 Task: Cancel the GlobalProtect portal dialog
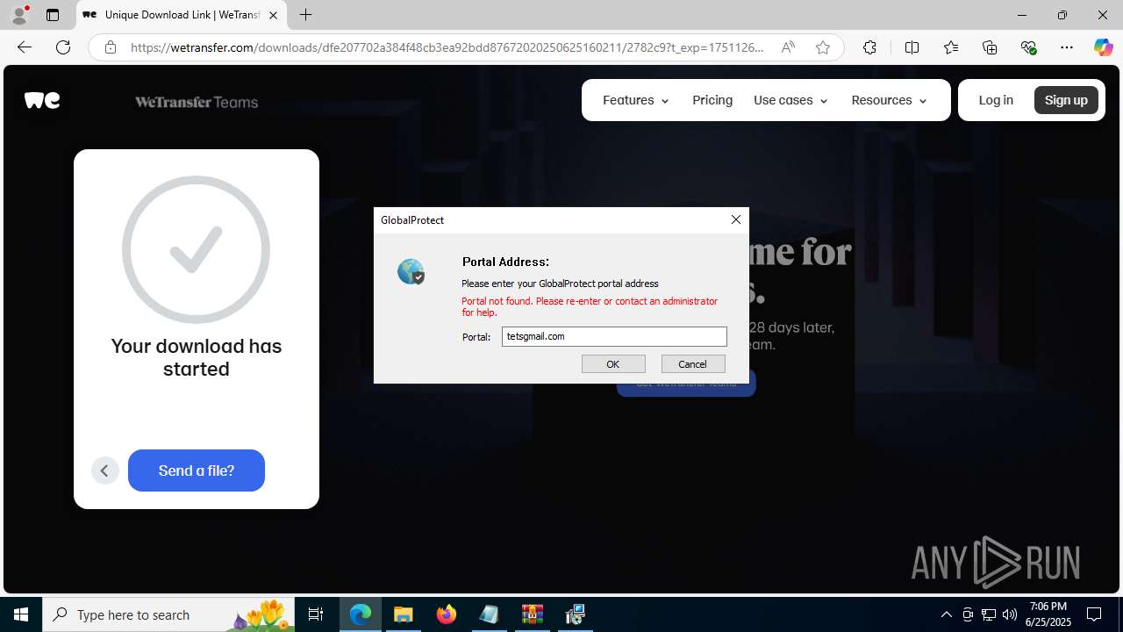(x=693, y=363)
